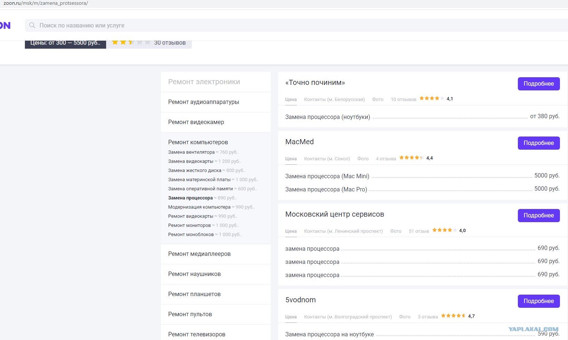Screen dimensions: 568x340
Task: Click Подробнее for «Точно починим»
Action: (539, 84)
